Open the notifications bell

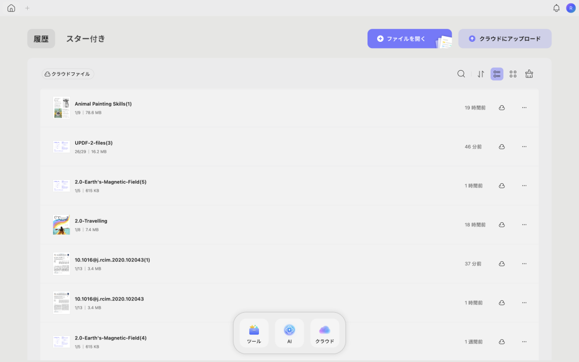pos(556,8)
